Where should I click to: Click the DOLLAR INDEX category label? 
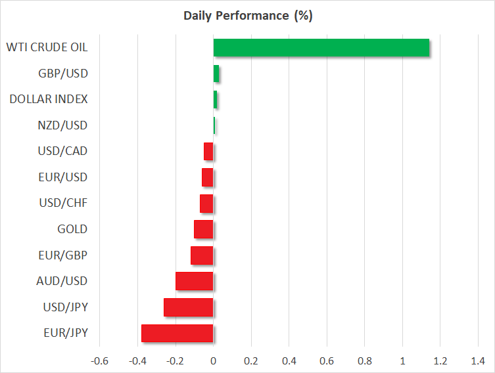49,99
